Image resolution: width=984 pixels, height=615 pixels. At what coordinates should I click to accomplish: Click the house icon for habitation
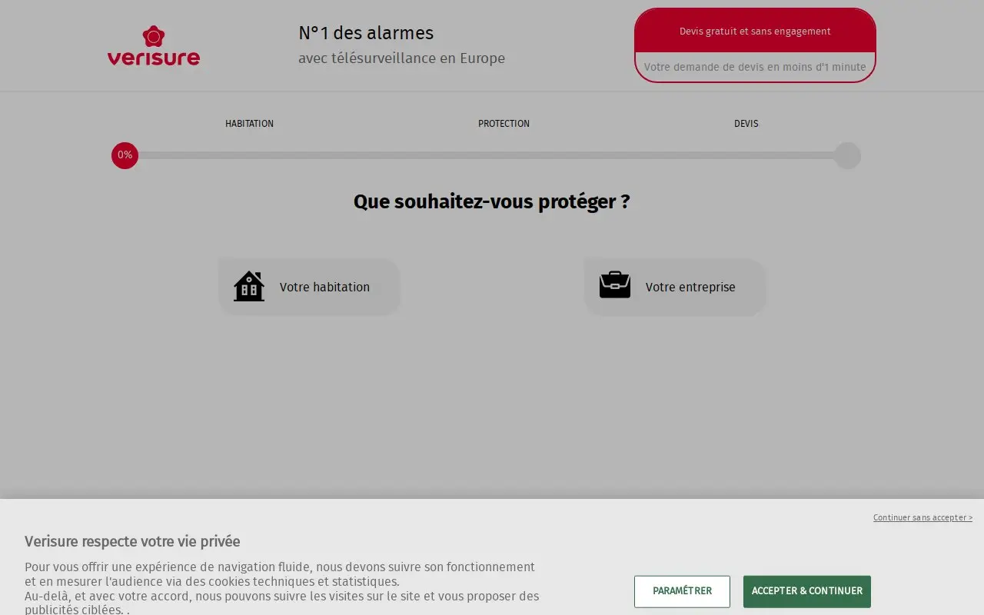coord(249,287)
